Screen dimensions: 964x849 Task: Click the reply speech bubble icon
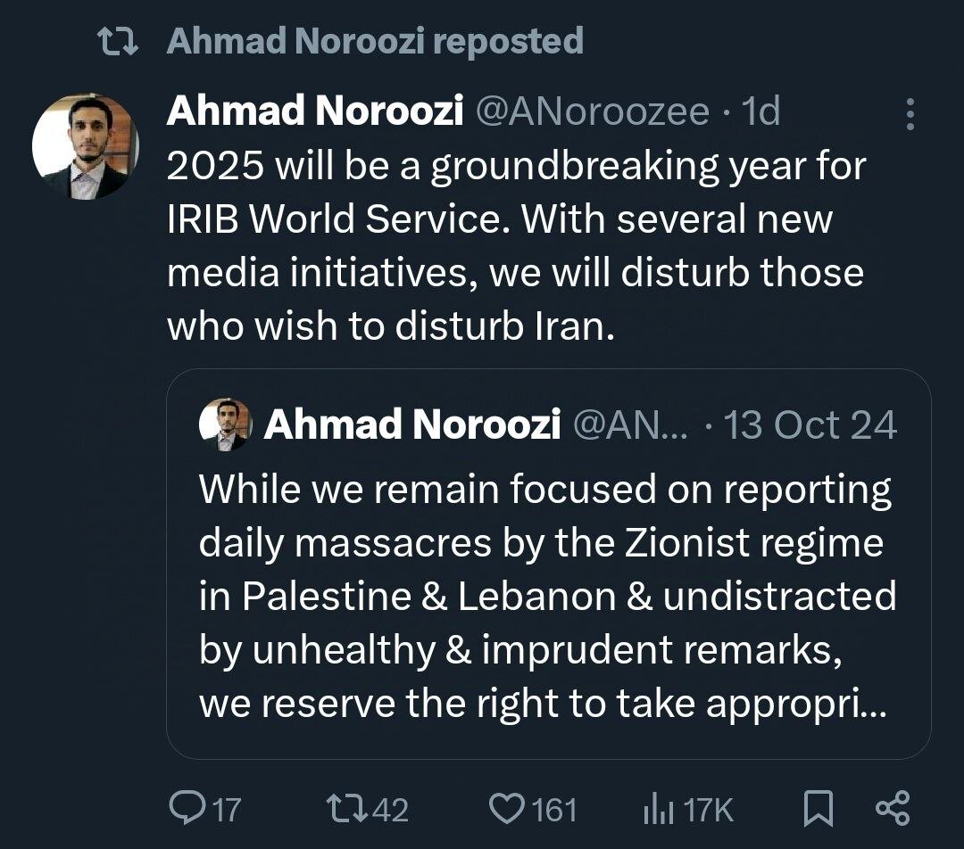coord(187,808)
